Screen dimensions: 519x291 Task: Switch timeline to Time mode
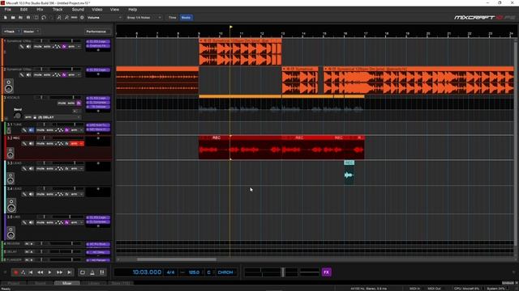pos(173,18)
